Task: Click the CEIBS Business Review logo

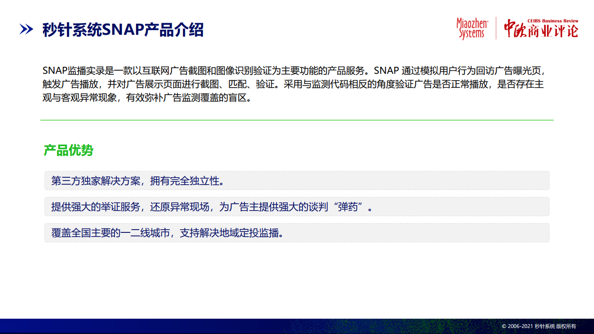Action: point(542,28)
